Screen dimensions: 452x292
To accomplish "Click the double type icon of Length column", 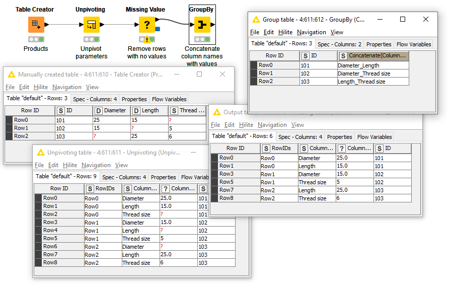I will (x=136, y=111).
